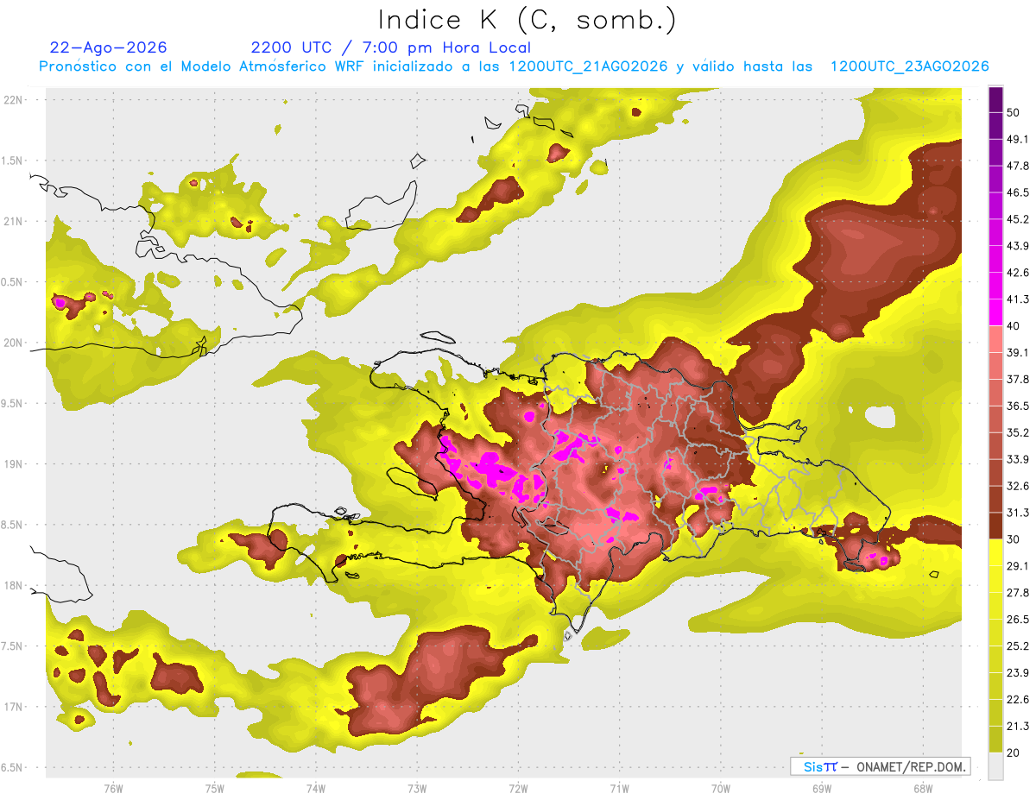
Task: Click longitude axis label "75W"
Action: pos(215,789)
